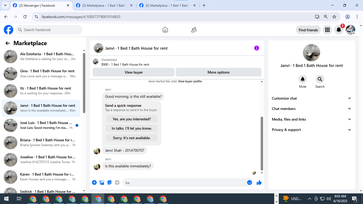Open the Windows notification center
363x204 pixels.
click(354, 199)
